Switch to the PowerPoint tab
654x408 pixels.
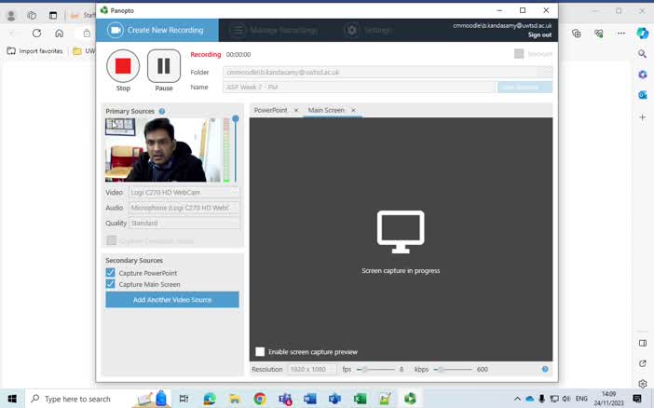tap(270, 110)
